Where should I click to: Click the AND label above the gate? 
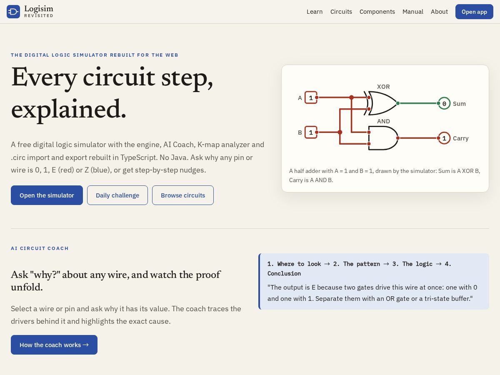(383, 121)
